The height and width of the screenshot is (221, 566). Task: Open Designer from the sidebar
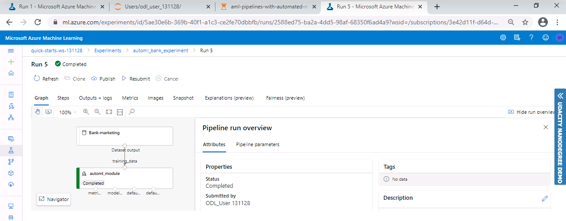point(11,117)
